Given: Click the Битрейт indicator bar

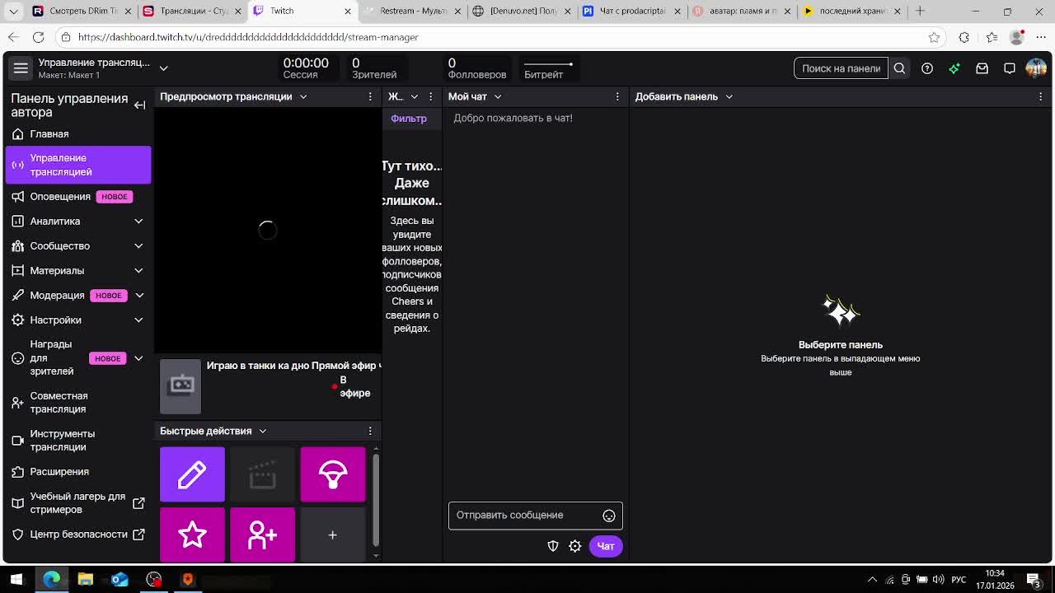Looking at the screenshot, I should 548,64.
